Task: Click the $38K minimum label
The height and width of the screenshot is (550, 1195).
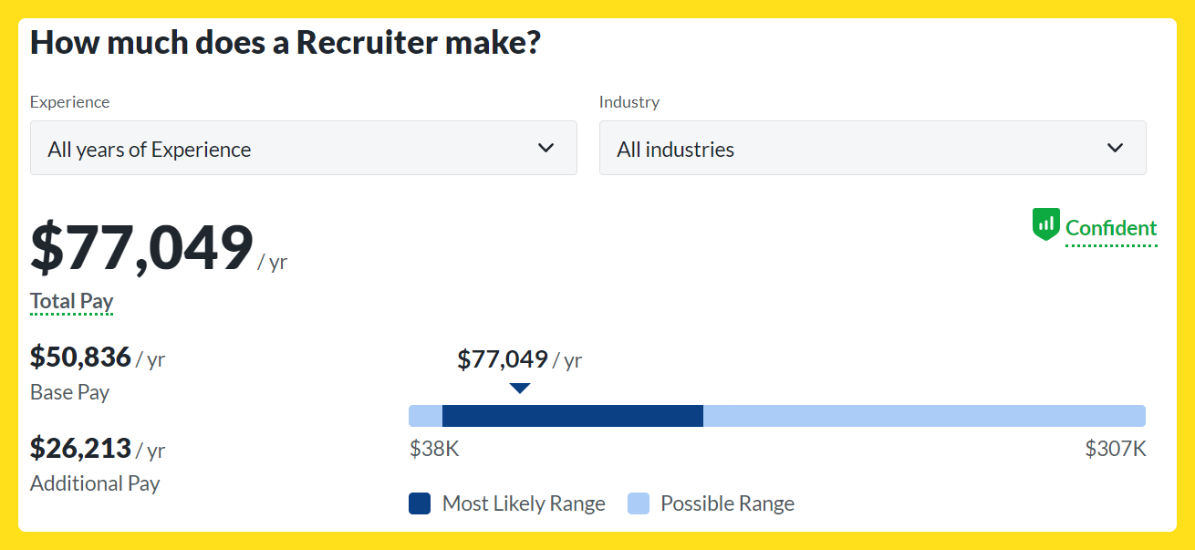Action: click(434, 449)
